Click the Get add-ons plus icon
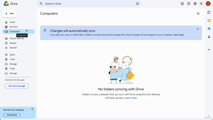Viewport: 213px width, 120px height. pos(209,50)
